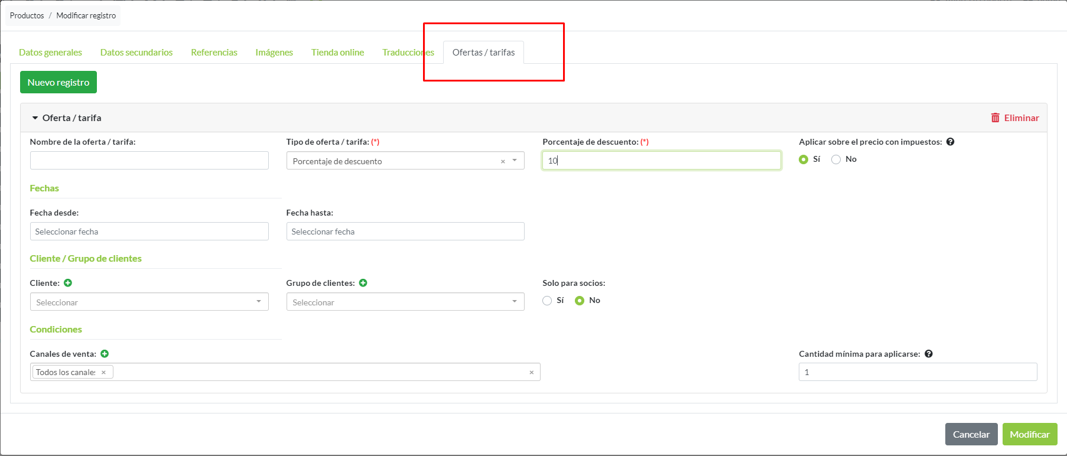
Task: Click the green plus icon next to Cliente
Action: 68,283
